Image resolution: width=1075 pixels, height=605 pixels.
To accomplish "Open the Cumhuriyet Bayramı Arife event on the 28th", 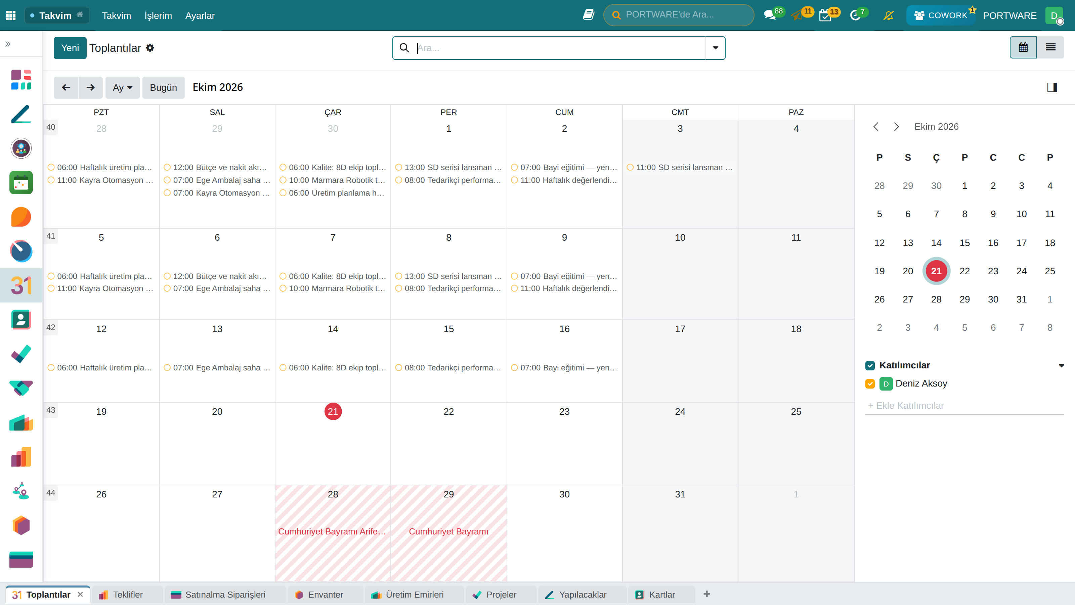I will click(332, 531).
